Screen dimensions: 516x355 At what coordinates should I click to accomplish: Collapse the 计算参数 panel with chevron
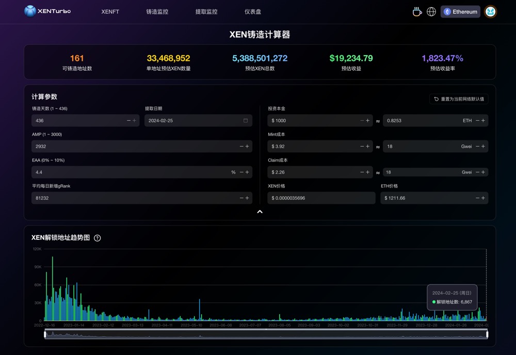260,212
